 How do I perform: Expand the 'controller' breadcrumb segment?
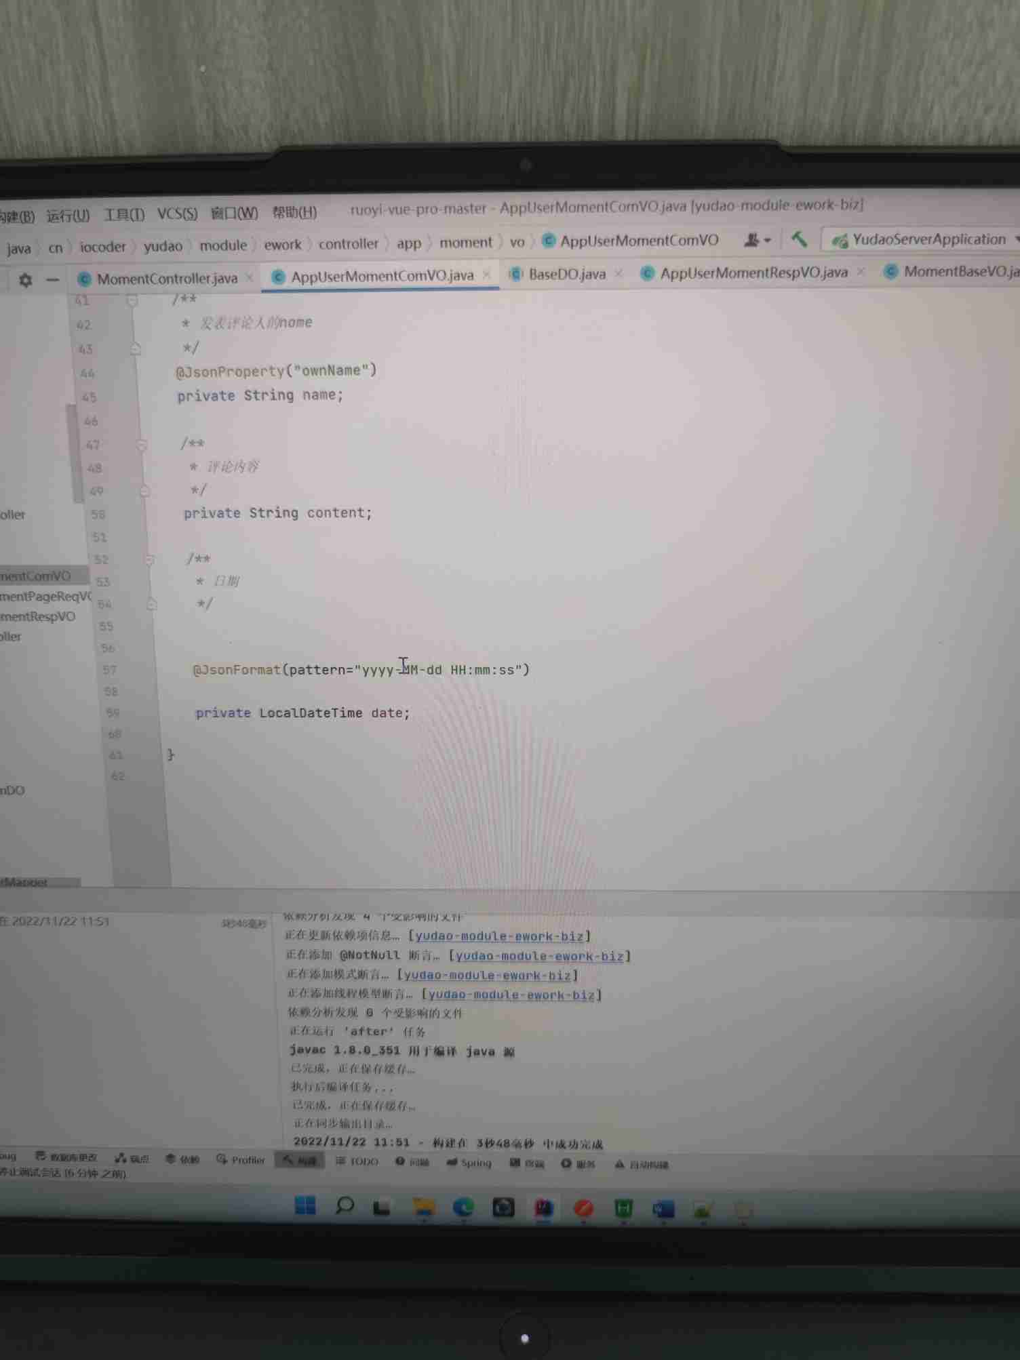point(348,244)
